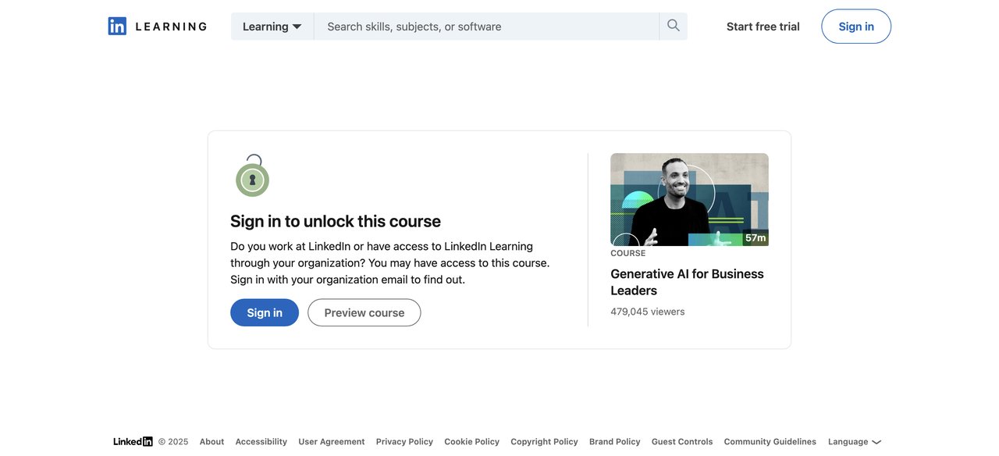Viewport: 999px width, 456px height.
Task: Click the 479,045 viewers text
Action: pyautogui.click(x=648, y=312)
